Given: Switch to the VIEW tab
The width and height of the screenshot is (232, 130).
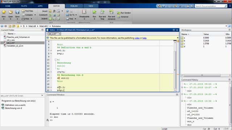Looking at the screenshot, I should pyautogui.click(x=91, y=6).
